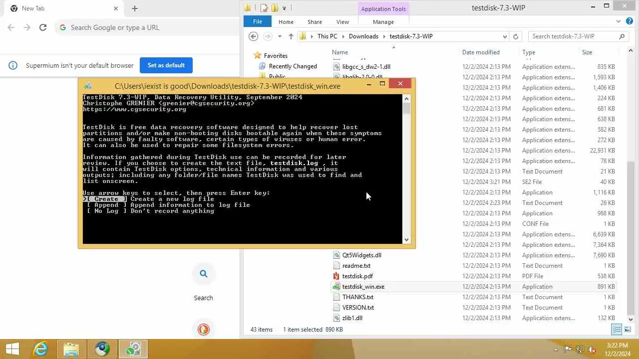Select the Qt5Widgets.dll file
This screenshot has height=359, width=639.
(x=362, y=255)
